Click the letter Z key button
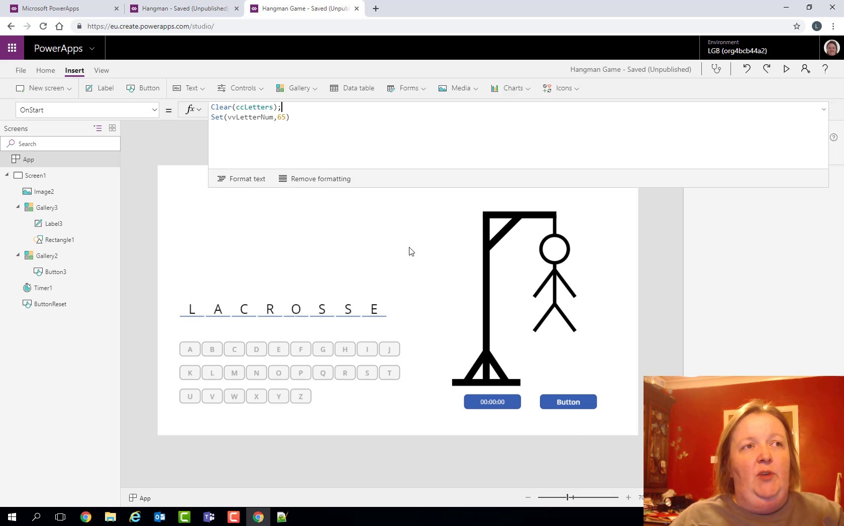 tap(301, 397)
